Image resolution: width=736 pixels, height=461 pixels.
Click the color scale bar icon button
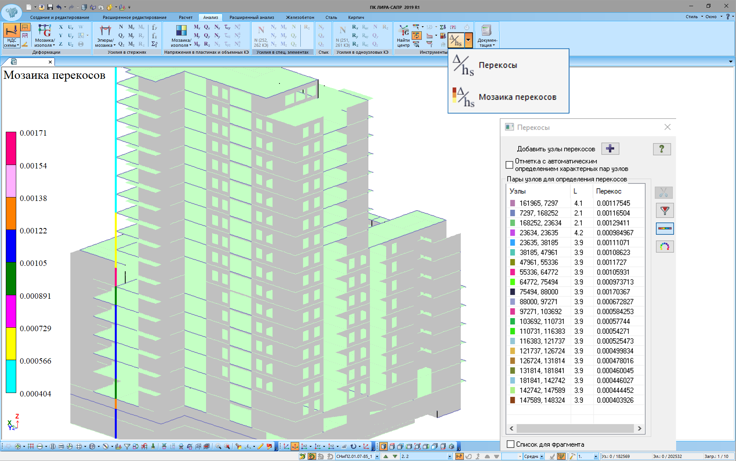point(664,229)
